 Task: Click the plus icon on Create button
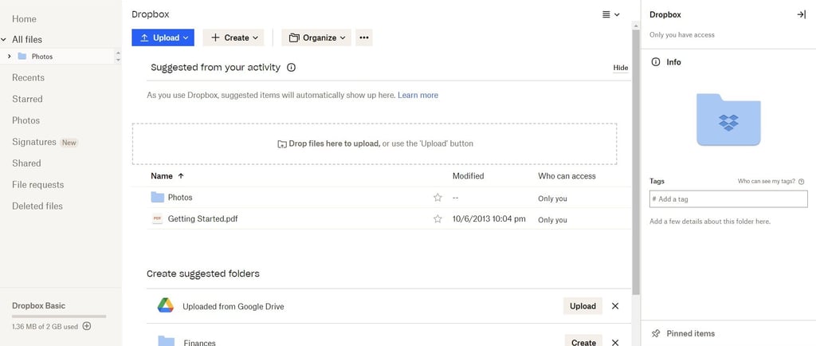[215, 37]
